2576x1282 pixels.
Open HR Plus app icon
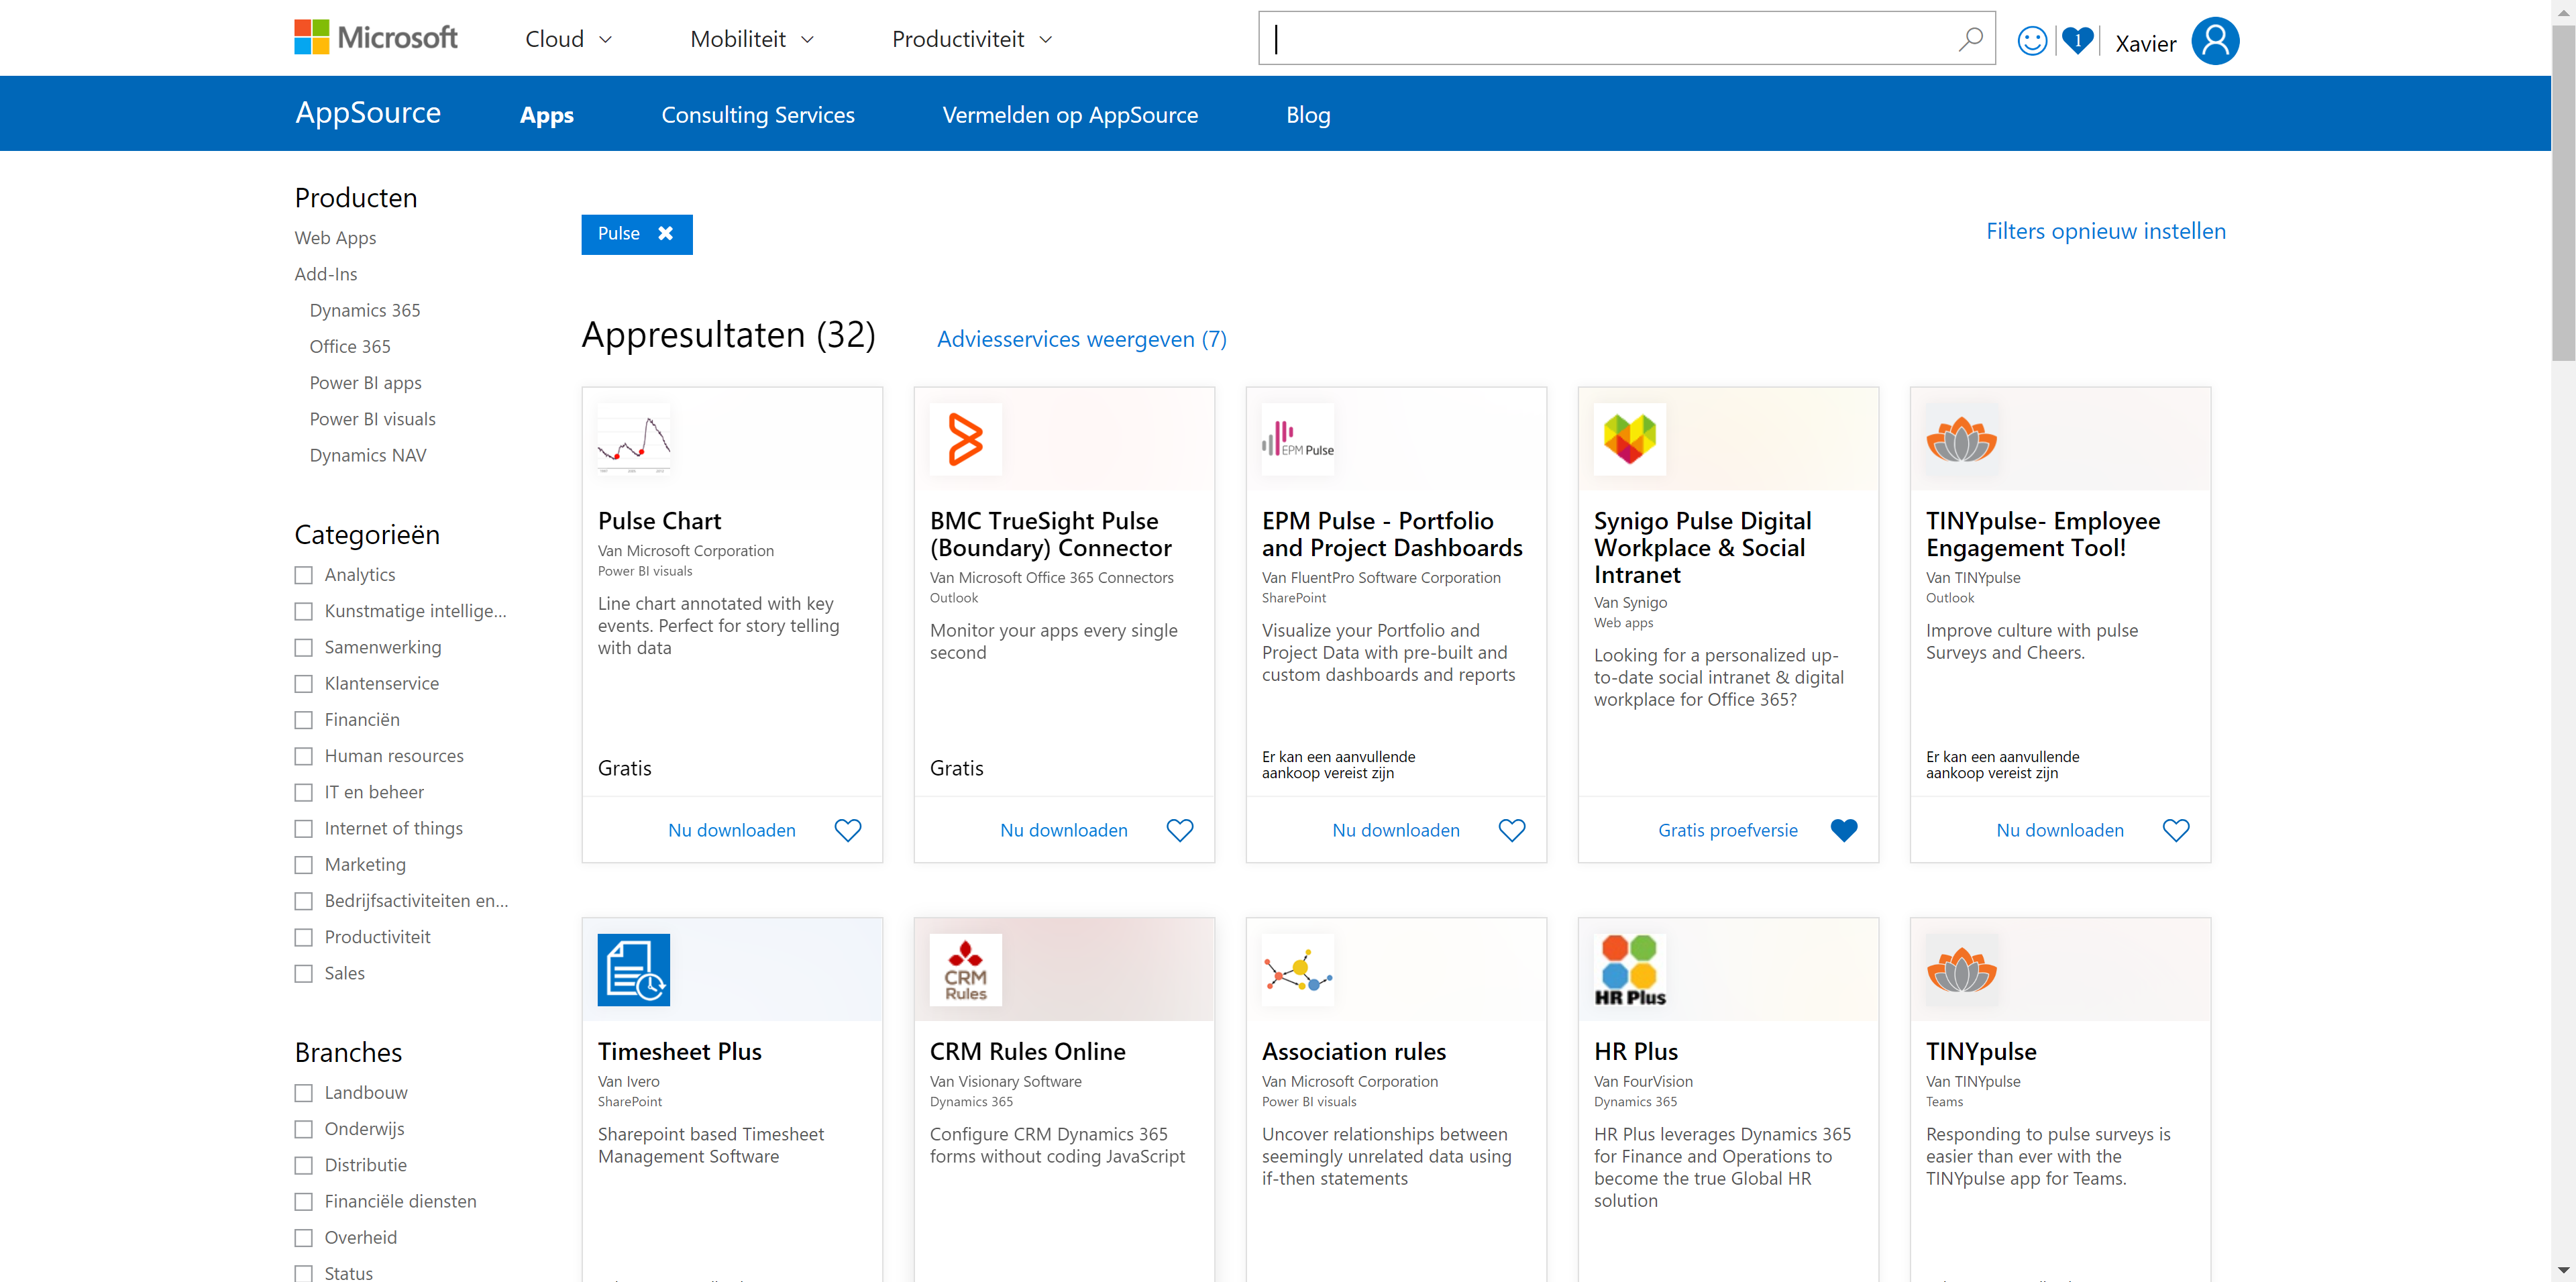1630,970
